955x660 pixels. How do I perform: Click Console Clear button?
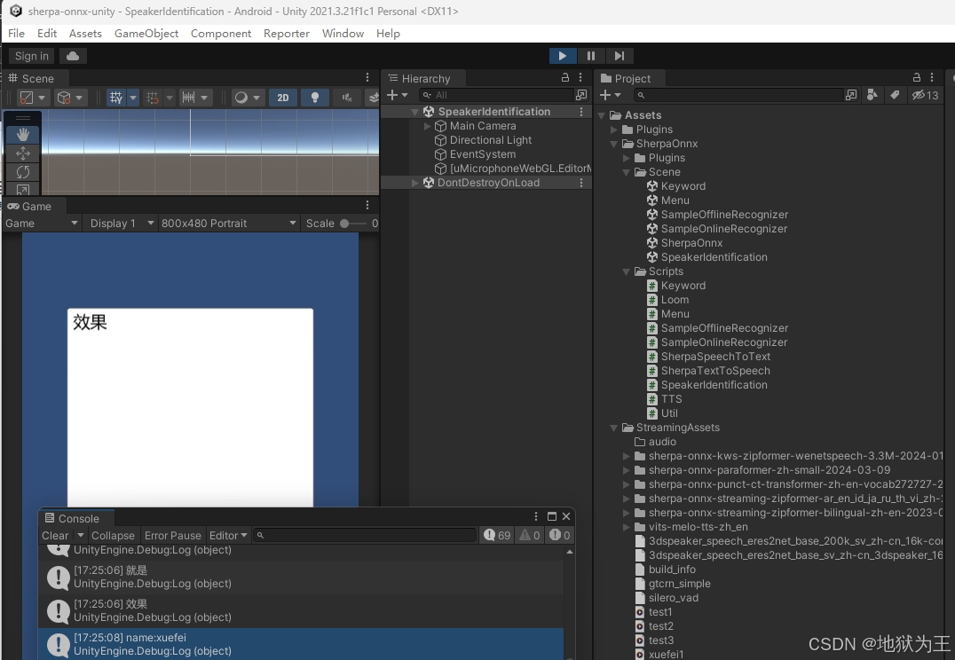(55, 535)
